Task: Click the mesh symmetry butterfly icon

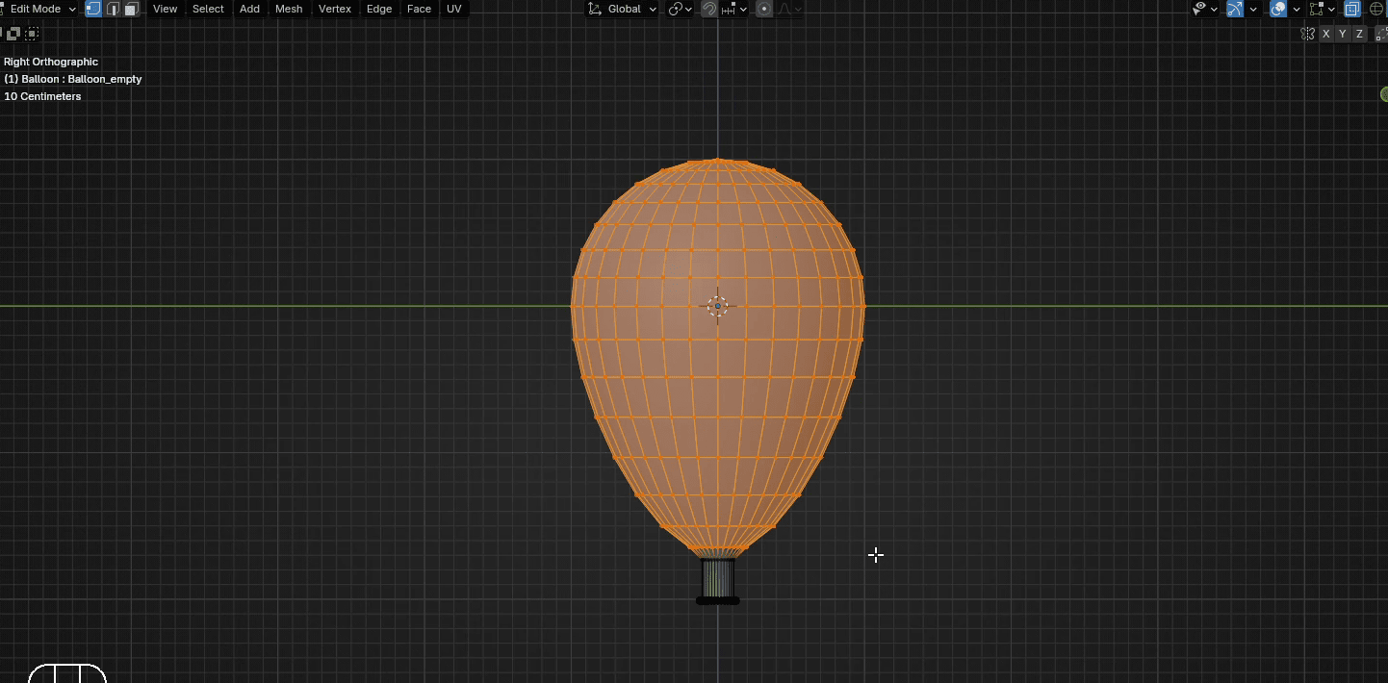Action: click(1307, 34)
